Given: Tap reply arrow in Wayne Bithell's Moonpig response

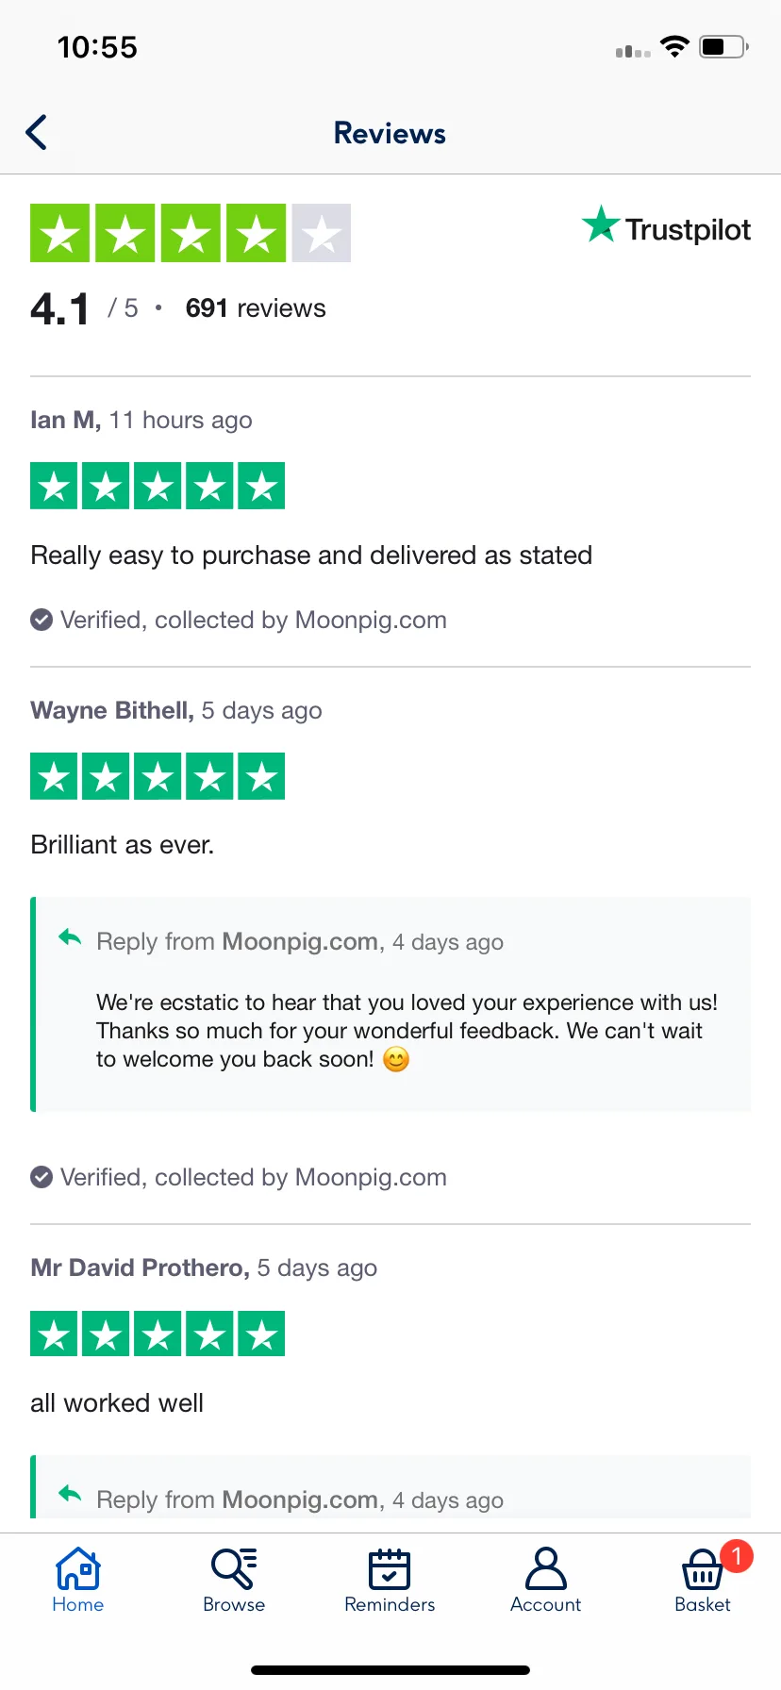Looking at the screenshot, I should click(x=70, y=938).
